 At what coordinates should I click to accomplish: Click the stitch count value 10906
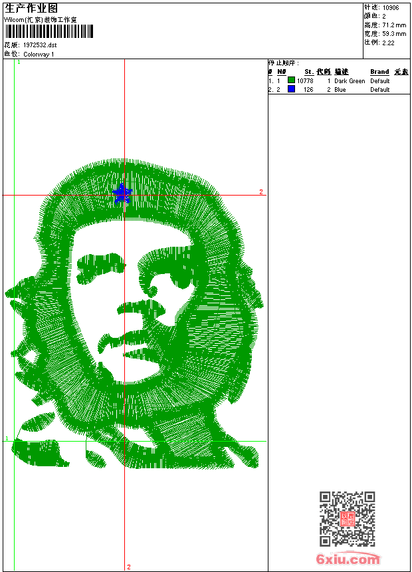coord(391,8)
